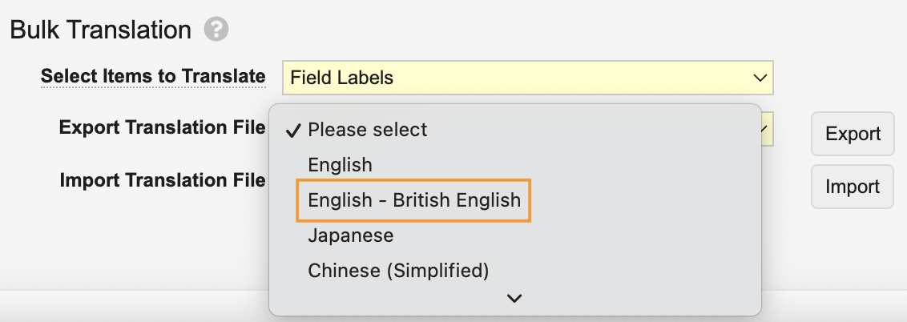Click the Select Items to Translate label
The height and width of the screenshot is (322, 907).
153,76
